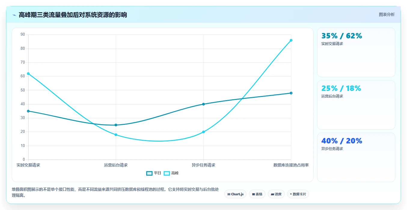Click the title 高峰期三类流量叠加后对系统资源的影响
The width and height of the screenshot is (407, 210).
pyautogui.click(x=73, y=15)
